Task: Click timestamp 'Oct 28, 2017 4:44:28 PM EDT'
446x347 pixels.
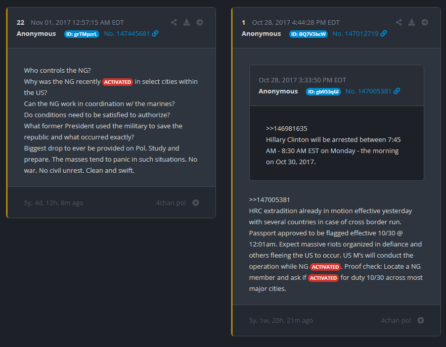Action: pos(296,22)
